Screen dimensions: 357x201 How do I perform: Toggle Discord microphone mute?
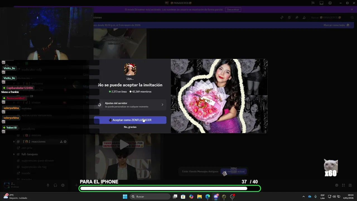(48, 185)
